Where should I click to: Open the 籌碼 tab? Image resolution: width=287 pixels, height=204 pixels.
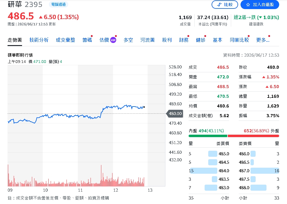pos(87,40)
